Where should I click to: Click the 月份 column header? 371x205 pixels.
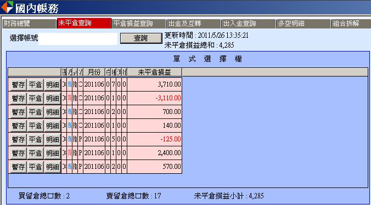click(x=94, y=72)
